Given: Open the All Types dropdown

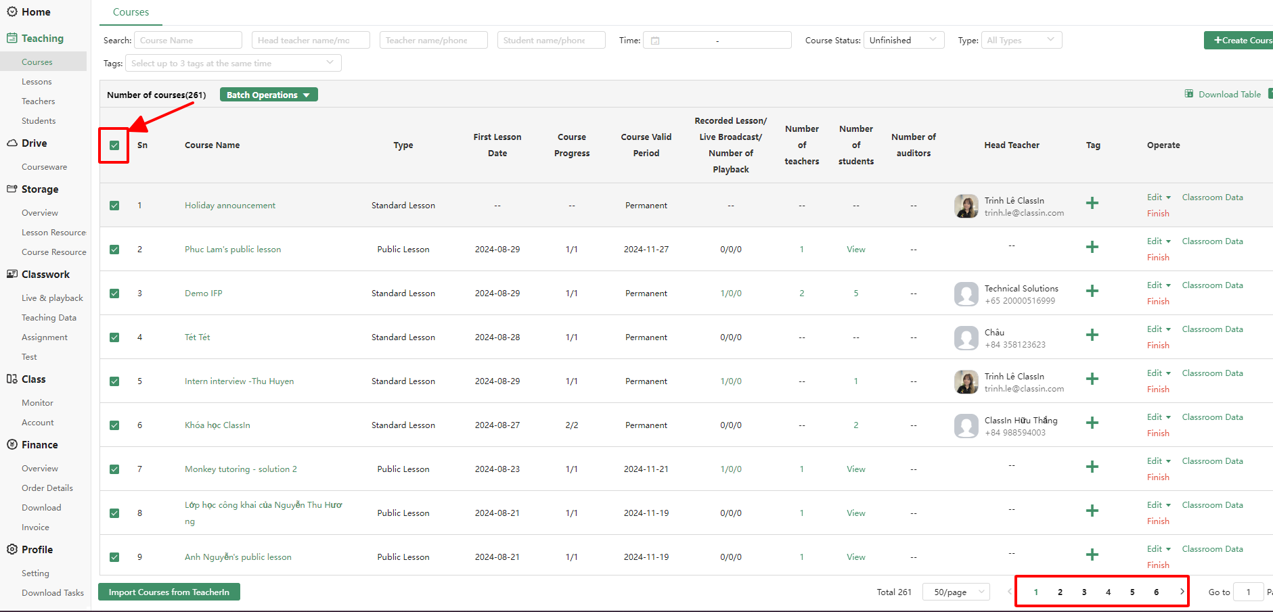Looking at the screenshot, I should tap(1021, 40).
